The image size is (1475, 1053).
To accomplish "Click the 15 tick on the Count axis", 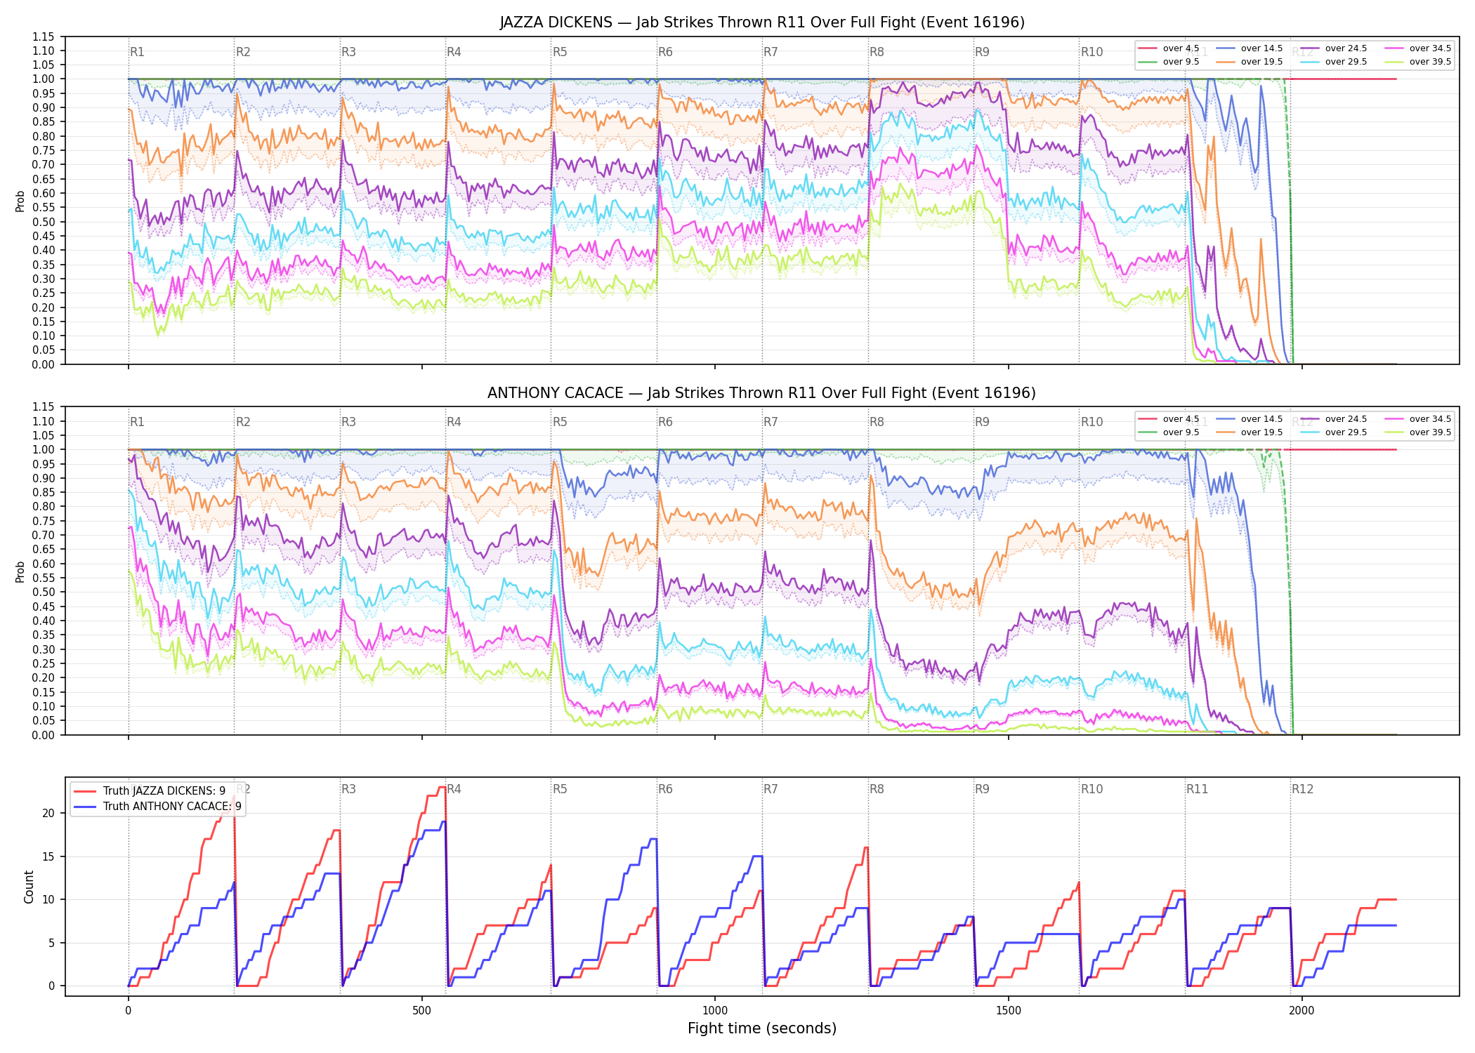I will tap(48, 856).
